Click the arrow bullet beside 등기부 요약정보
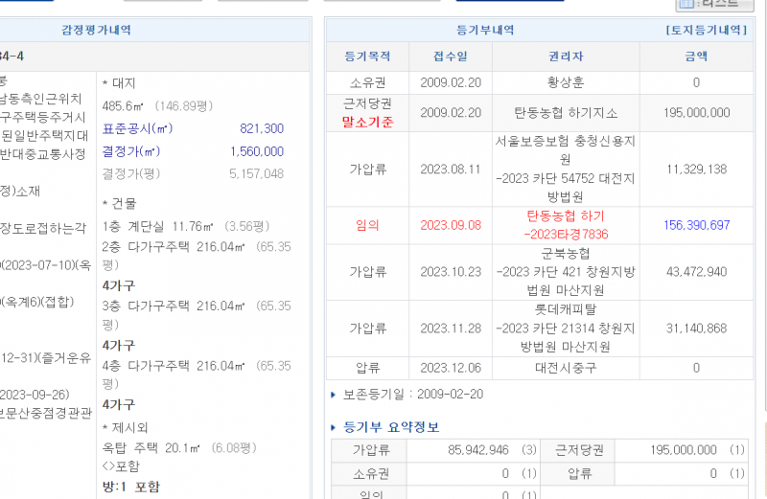The height and width of the screenshot is (499, 767). point(333,427)
